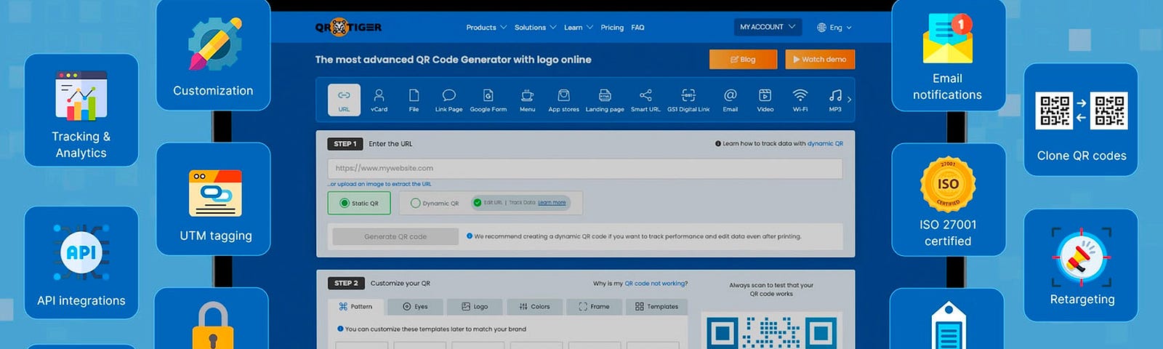Choose the Static QR option
Screen dimensions: 1163x349
(359, 203)
